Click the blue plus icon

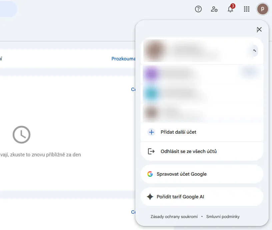click(x=151, y=132)
